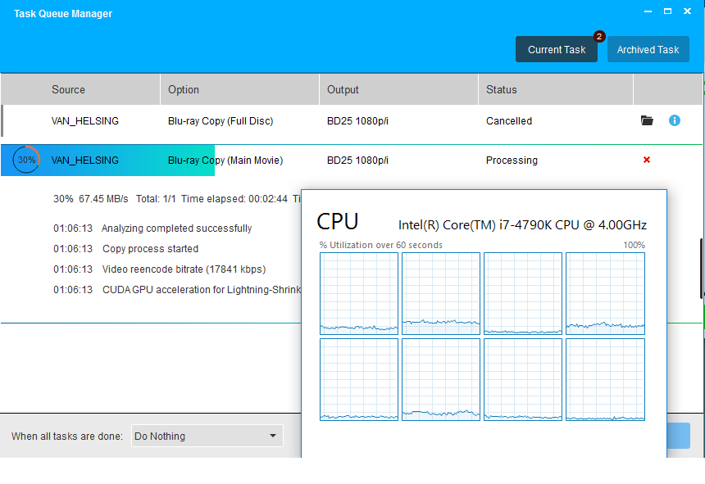705x484 pixels.
Task: Click the bottom-right CPU core graph
Action: tap(605, 380)
